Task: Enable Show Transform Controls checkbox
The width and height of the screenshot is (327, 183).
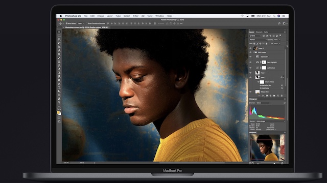Action: pos(87,23)
